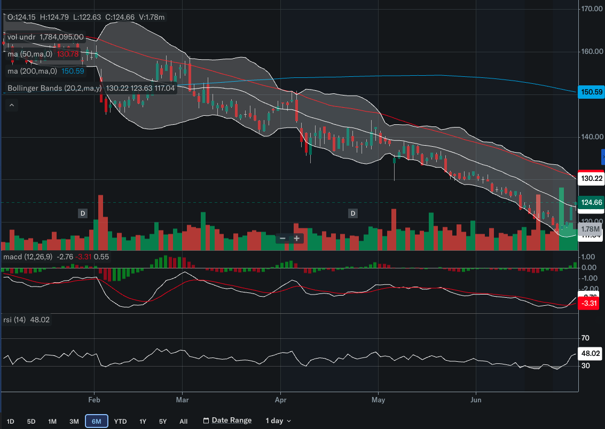Switch to the 1Y timeframe tab
The height and width of the screenshot is (429, 605).
click(x=143, y=421)
